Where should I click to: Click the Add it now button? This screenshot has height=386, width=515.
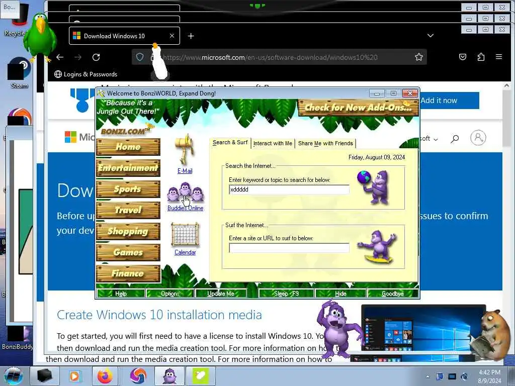[449, 101]
